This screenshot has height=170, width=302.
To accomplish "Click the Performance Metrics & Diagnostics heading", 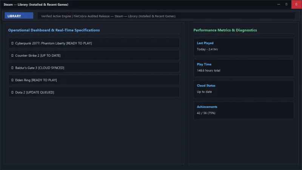I will pos(225,30).
